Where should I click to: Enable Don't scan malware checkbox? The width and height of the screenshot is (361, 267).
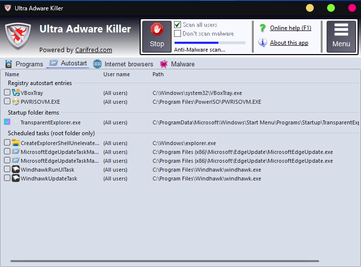point(178,33)
